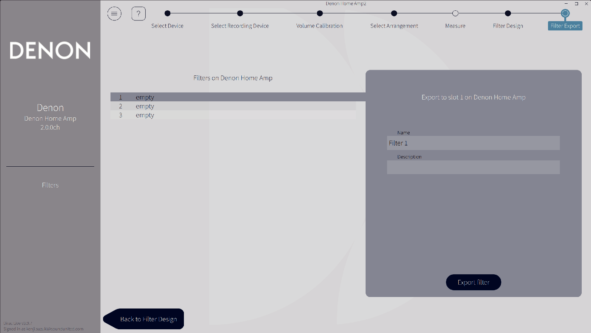Click the Filter Export step marker
591x333 pixels.
(565, 14)
